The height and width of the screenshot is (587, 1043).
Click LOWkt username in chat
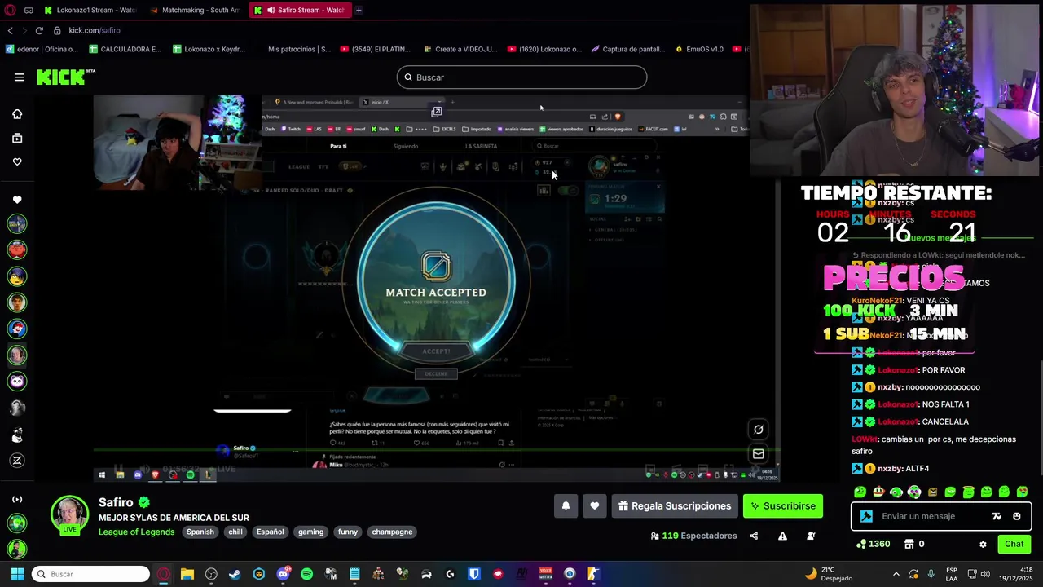click(x=865, y=439)
